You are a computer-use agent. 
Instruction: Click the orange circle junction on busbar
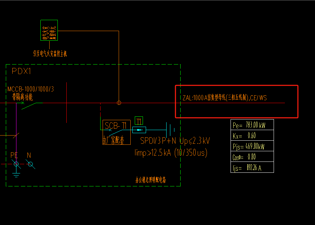coord(119,103)
